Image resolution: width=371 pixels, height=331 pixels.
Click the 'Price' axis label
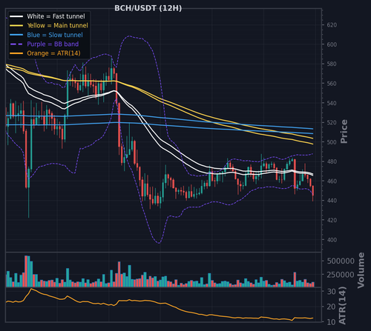pos(344,131)
